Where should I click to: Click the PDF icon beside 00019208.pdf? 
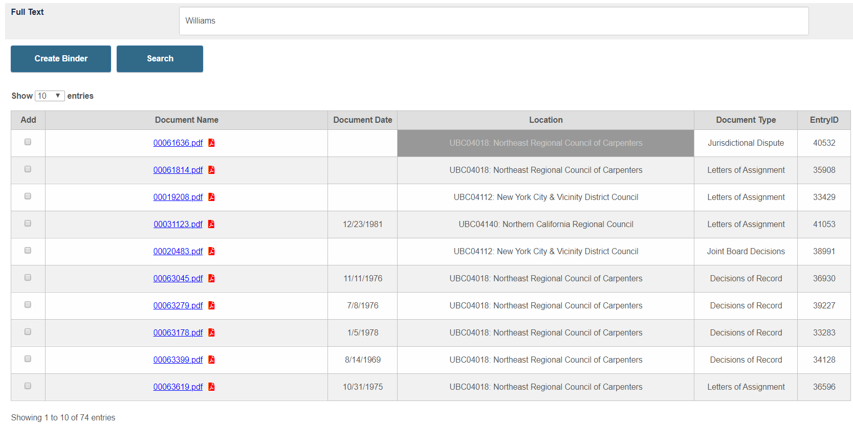tap(211, 197)
